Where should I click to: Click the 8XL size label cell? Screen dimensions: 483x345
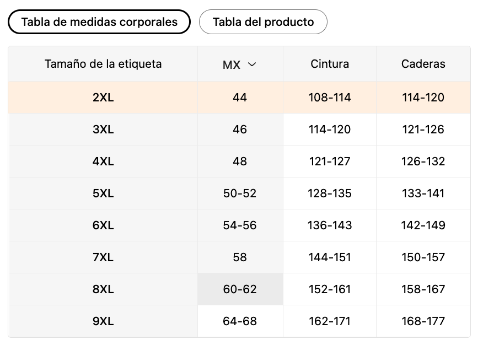[103, 289]
